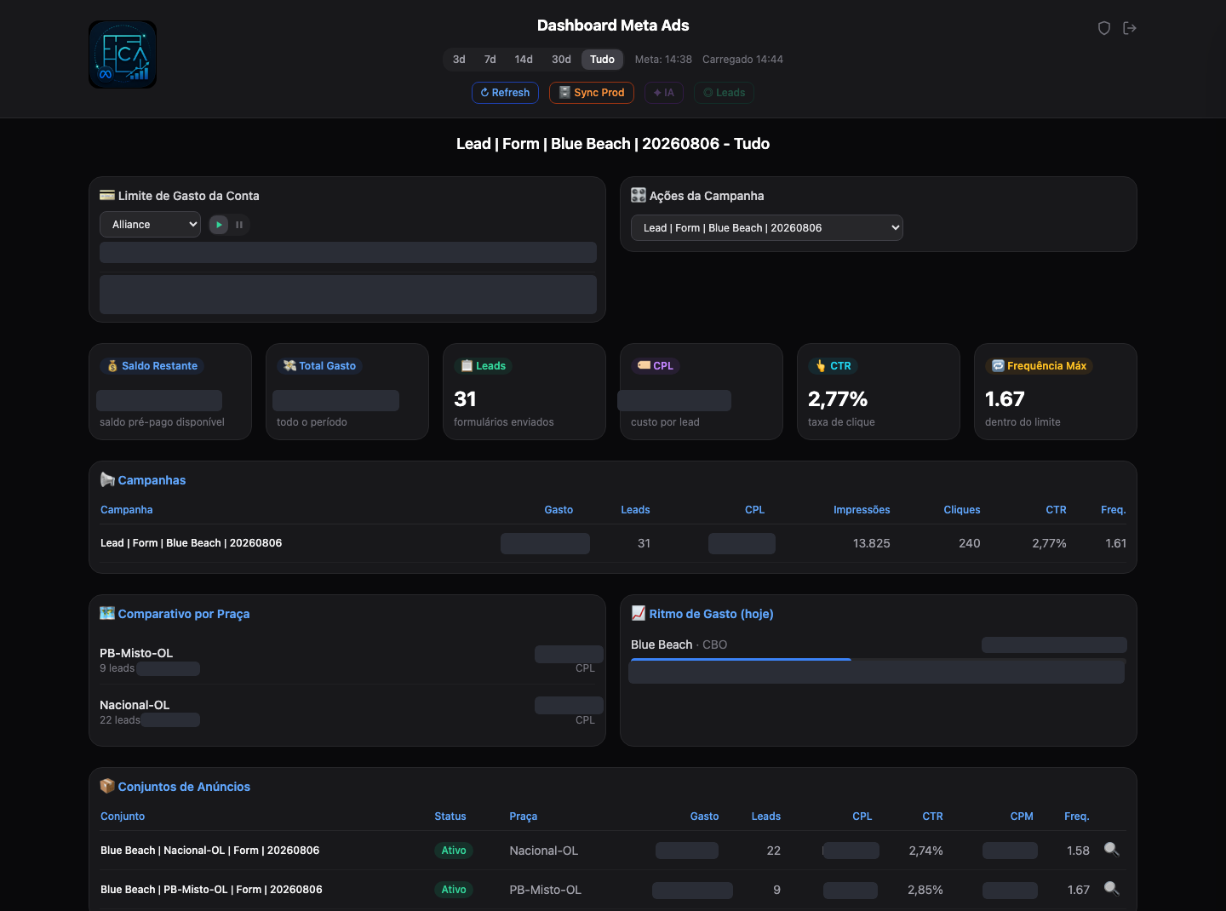Select the 7d time range
The width and height of the screenshot is (1226, 911).
(490, 60)
